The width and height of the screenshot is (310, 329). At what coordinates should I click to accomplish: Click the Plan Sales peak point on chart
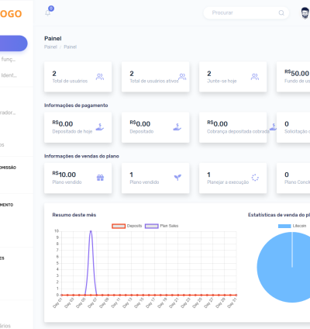pos(91,231)
